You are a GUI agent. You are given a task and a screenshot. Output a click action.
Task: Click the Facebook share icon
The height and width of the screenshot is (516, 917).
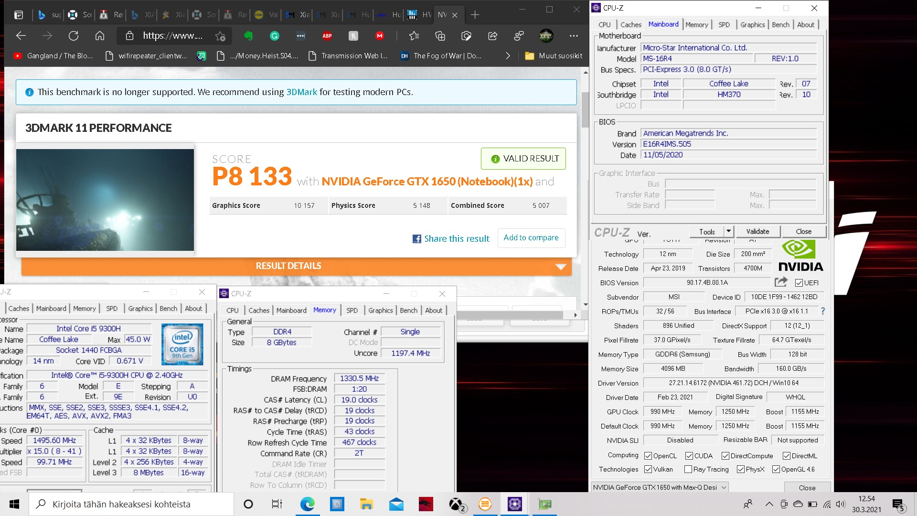point(417,239)
